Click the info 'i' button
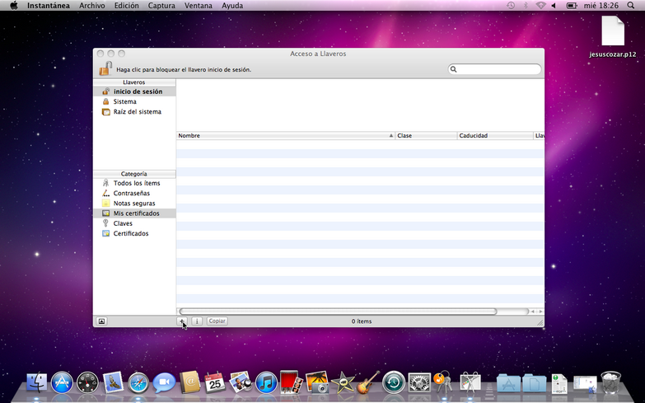645x403 pixels. 197,321
